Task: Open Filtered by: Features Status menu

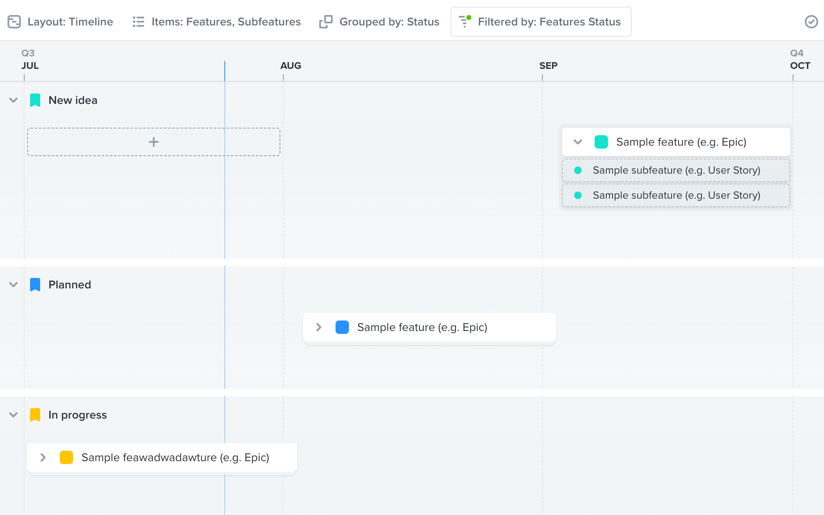Action: pos(549,22)
